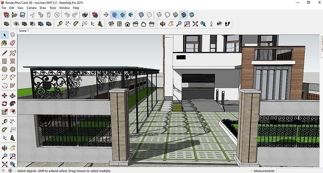
Task: Select Zoom Window tool in the top toolbar
Action: pyautogui.click(x=187, y=24)
